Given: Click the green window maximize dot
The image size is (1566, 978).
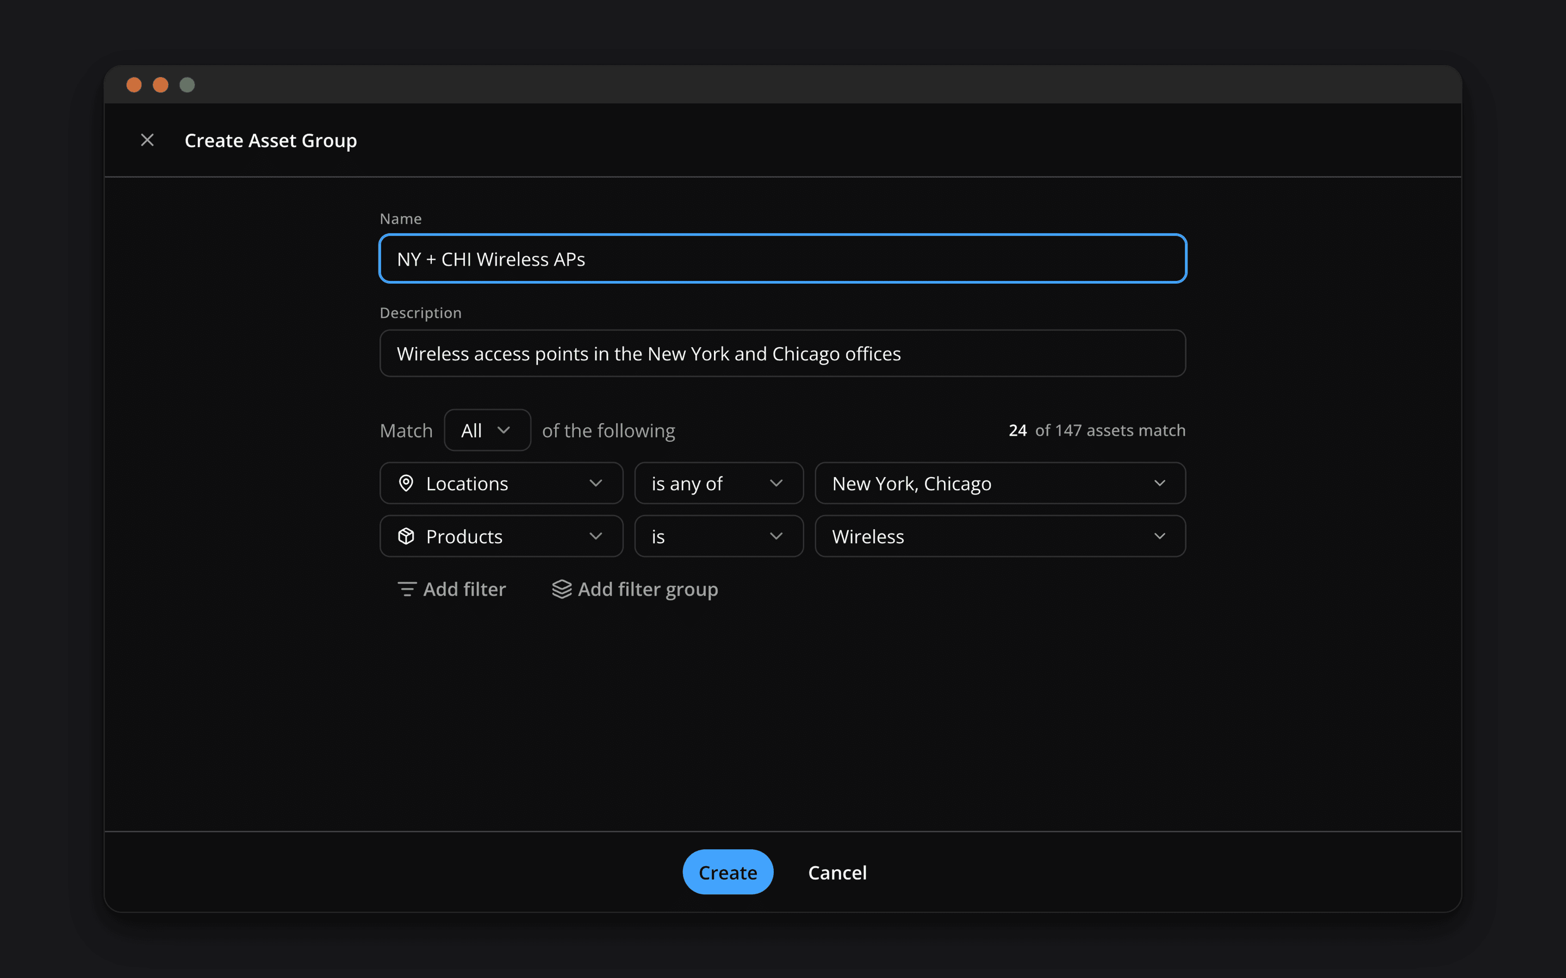Looking at the screenshot, I should pyautogui.click(x=187, y=85).
